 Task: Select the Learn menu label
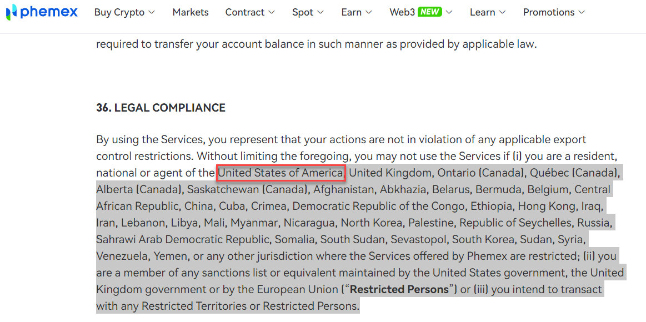point(482,12)
